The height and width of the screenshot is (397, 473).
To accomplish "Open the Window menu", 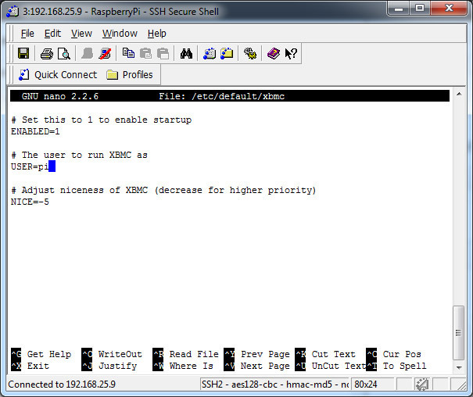I will point(120,34).
